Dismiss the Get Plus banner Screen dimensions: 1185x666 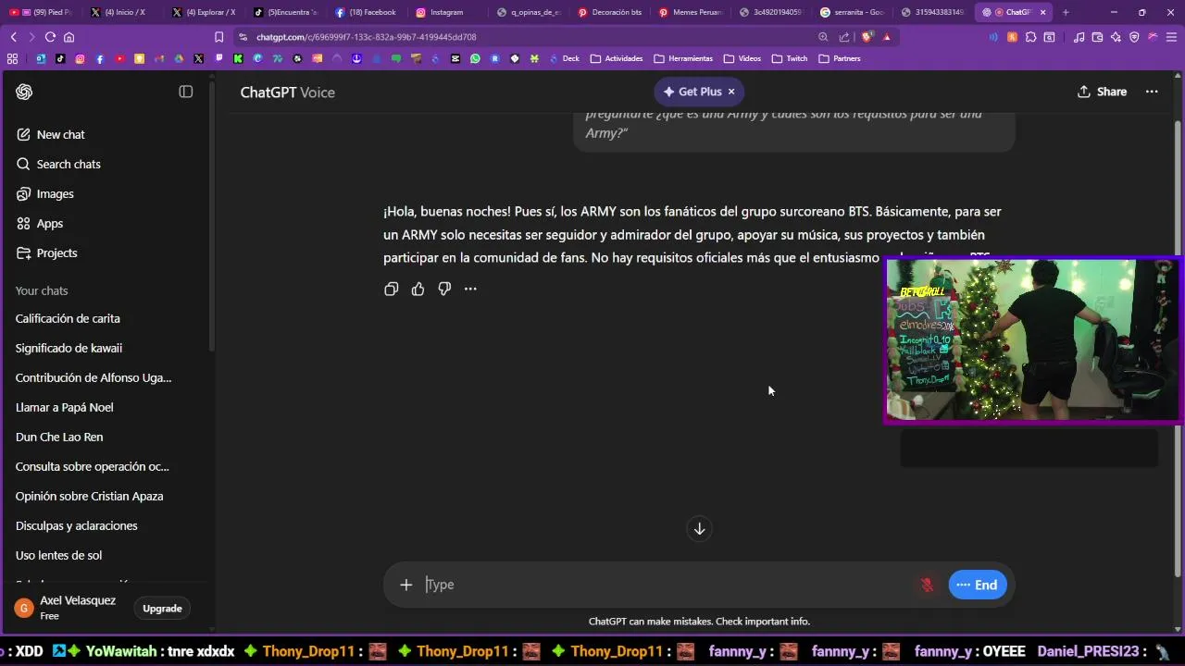[x=731, y=92]
